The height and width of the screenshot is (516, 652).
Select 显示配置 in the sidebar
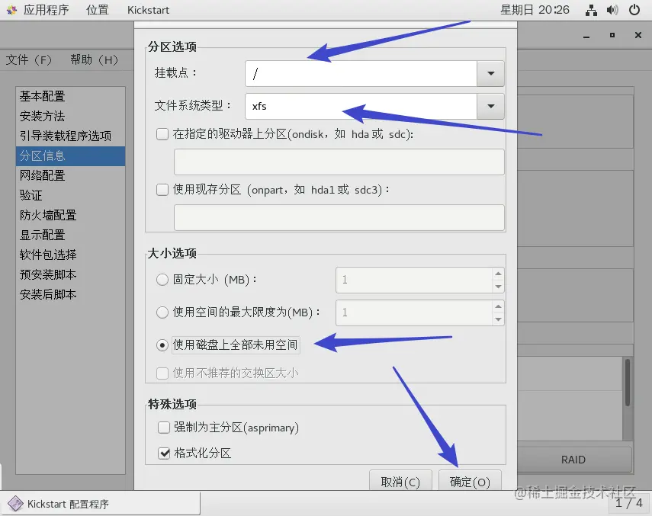coord(71,236)
